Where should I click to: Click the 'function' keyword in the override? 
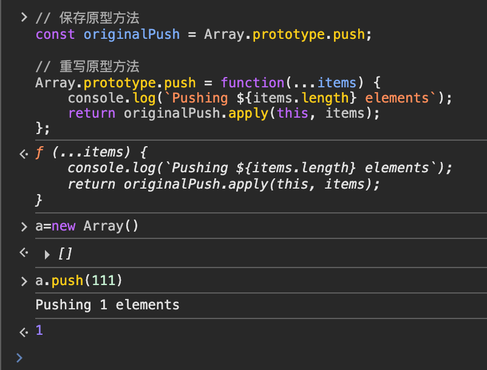pos(253,82)
